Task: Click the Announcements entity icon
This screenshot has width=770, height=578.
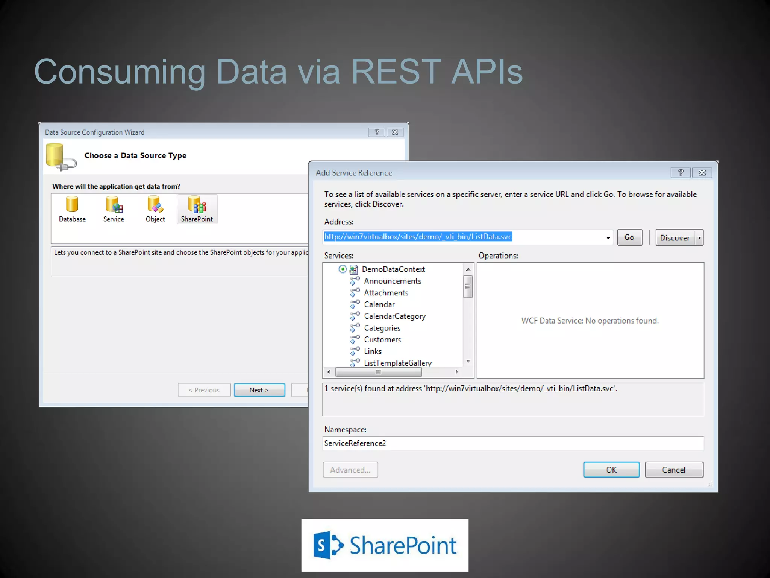Action: 355,281
